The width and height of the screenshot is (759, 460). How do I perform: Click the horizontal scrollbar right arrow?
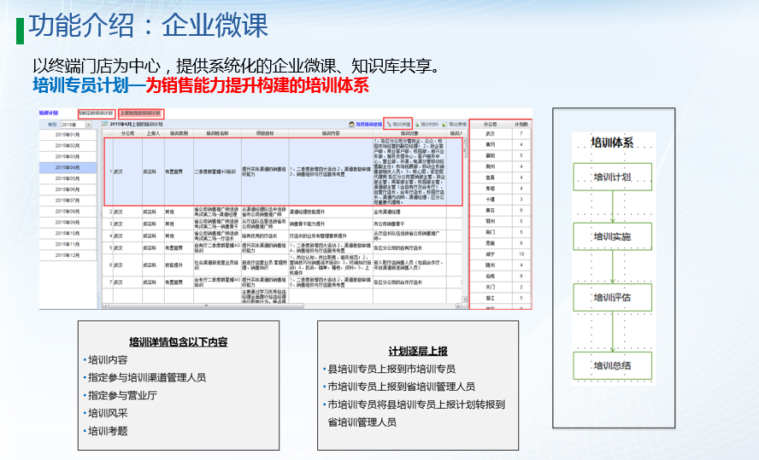[458, 306]
